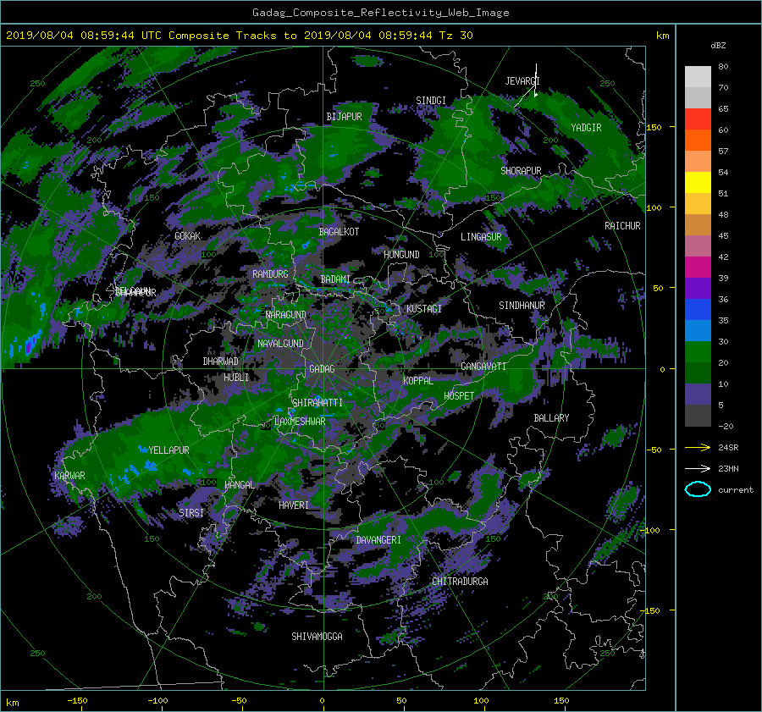
Task: Click the HANGAL city label
Action: tap(240, 484)
